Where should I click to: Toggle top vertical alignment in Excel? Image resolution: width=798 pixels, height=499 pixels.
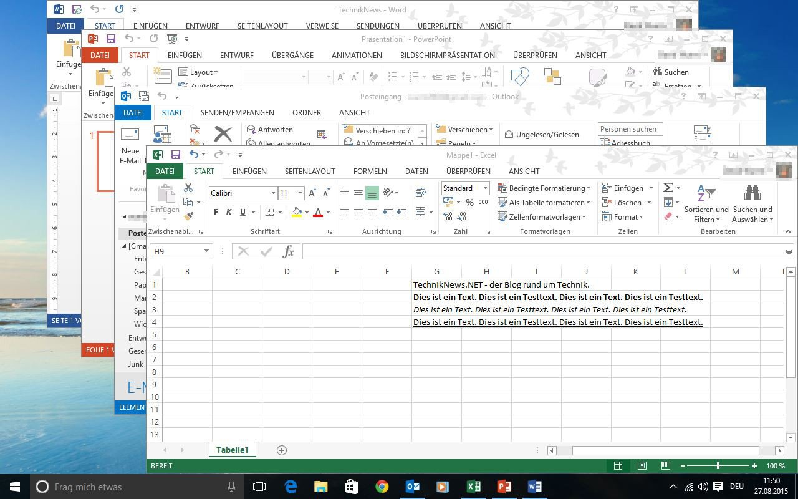[345, 193]
